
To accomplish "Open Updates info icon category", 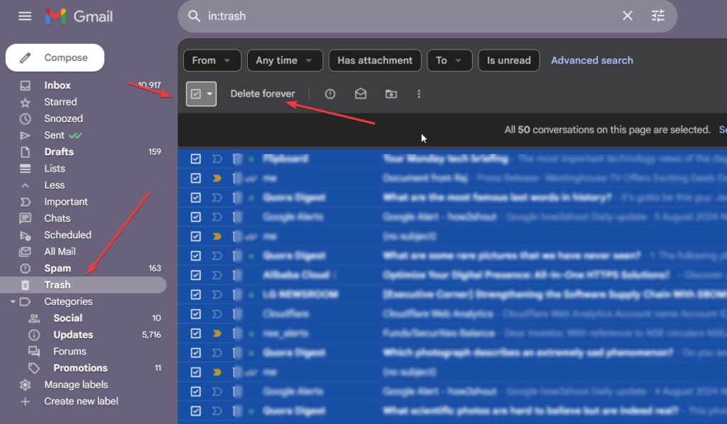I will click(x=34, y=335).
